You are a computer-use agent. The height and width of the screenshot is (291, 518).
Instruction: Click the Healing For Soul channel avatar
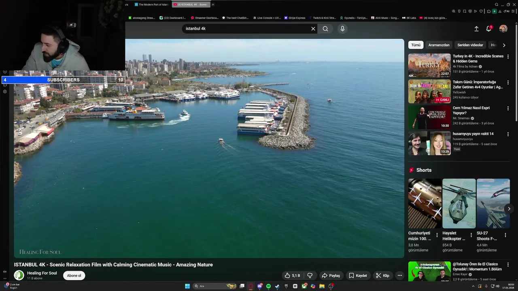pyautogui.click(x=19, y=275)
